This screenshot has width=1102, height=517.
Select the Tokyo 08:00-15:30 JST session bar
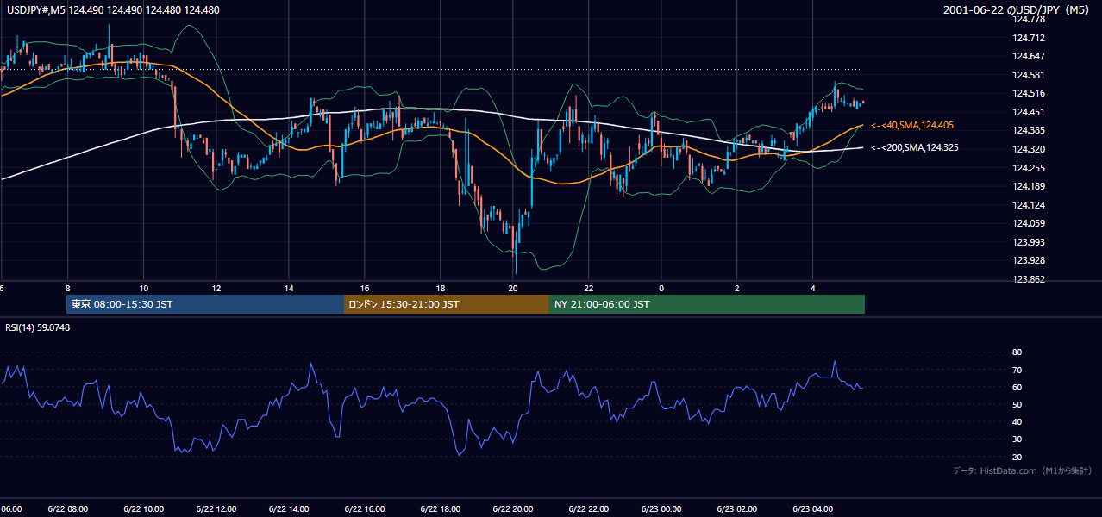pos(205,304)
